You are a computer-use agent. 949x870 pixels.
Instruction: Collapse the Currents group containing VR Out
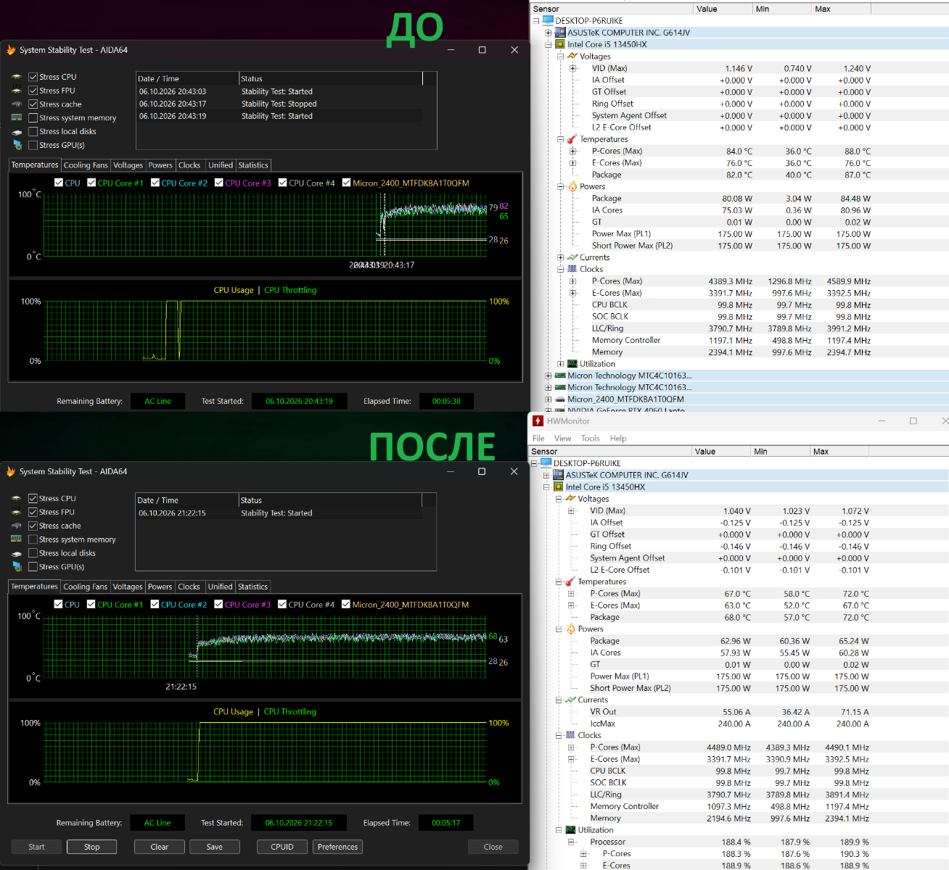(559, 700)
